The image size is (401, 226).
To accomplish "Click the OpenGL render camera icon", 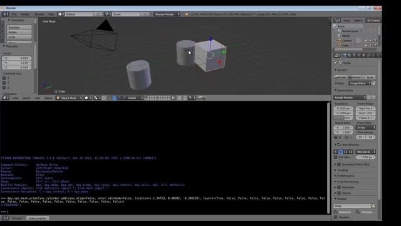I will coord(200,98).
